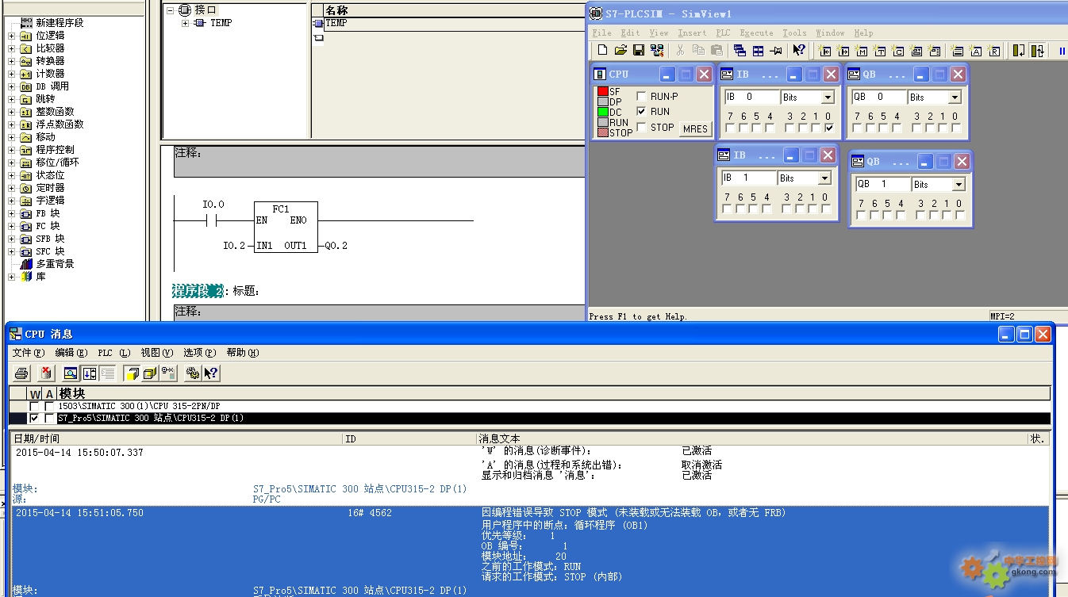Check A box for S7_Pro5 CPU315-2 DP row

49,418
